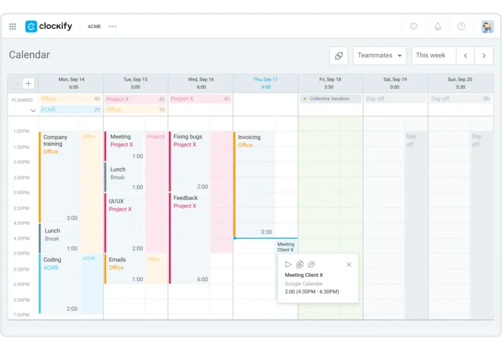Toggle the connected-events filter beside Teammates
Image resolution: width=502 pixels, height=350 pixels.
(339, 55)
